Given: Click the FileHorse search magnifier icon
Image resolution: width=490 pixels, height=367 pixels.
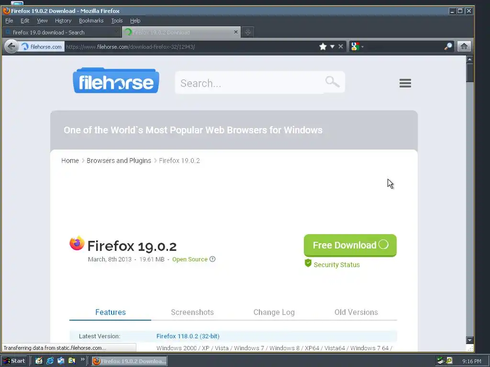Looking at the screenshot, I should (x=332, y=82).
